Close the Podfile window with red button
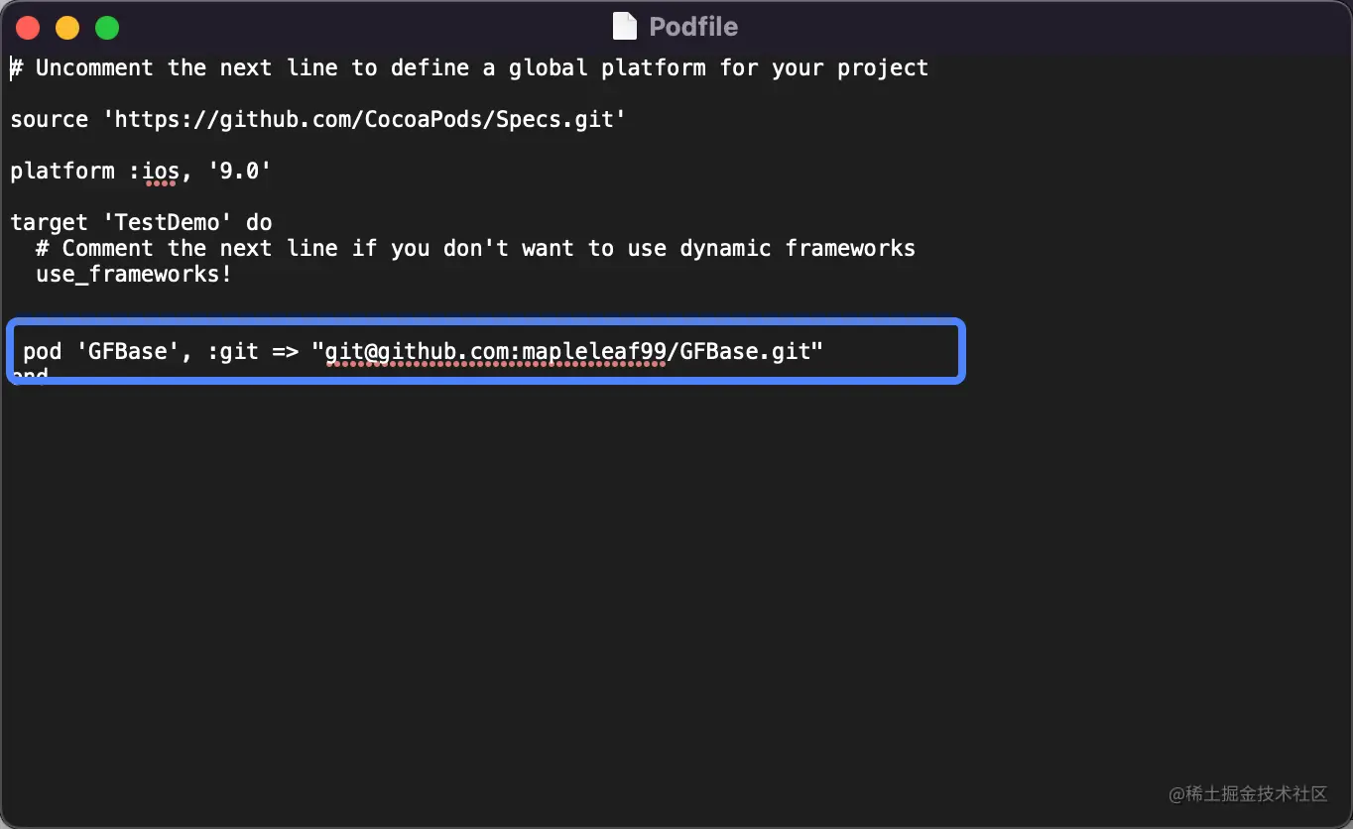This screenshot has height=829, width=1353. [x=28, y=28]
